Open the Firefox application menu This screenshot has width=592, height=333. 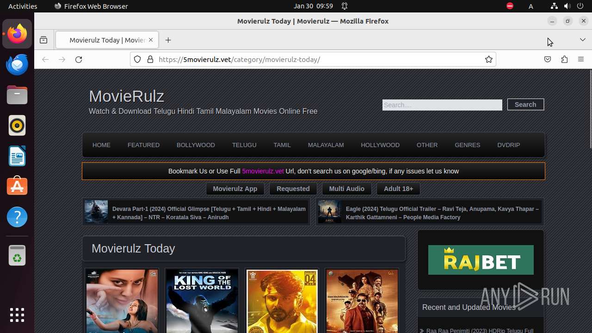click(581, 60)
